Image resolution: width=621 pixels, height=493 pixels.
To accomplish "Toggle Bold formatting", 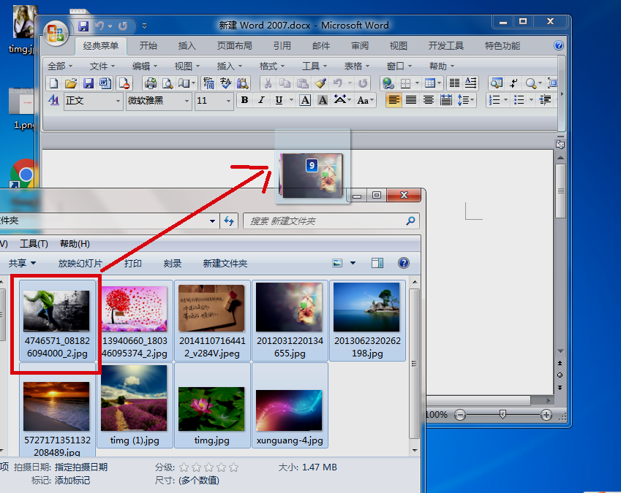I will [x=244, y=100].
